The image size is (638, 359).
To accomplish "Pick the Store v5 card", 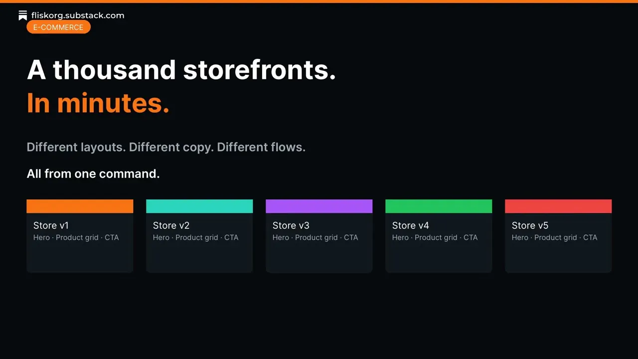I will coord(558,236).
